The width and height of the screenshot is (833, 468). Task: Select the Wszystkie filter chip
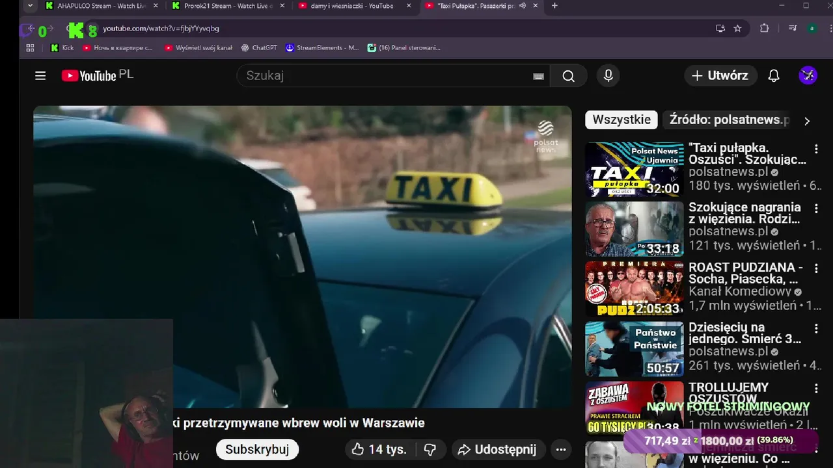coord(621,120)
